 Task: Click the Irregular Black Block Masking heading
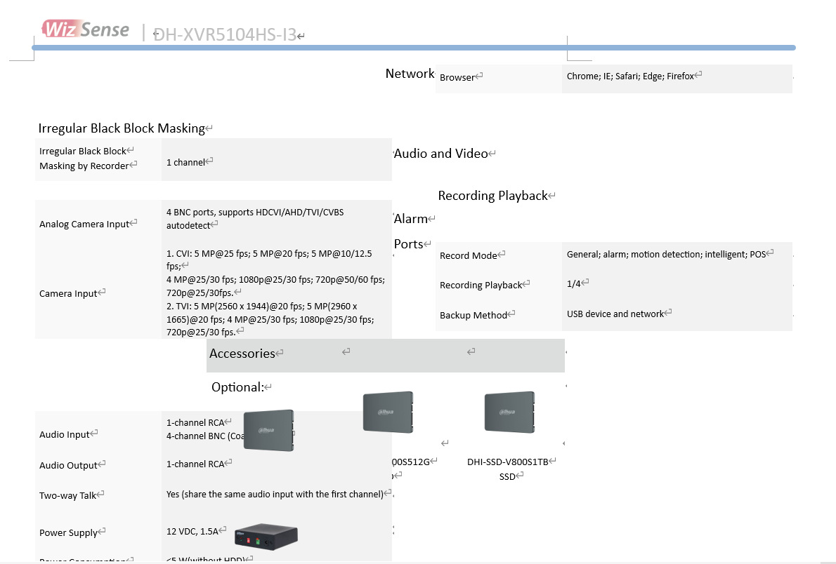pyautogui.click(x=122, y=128)
